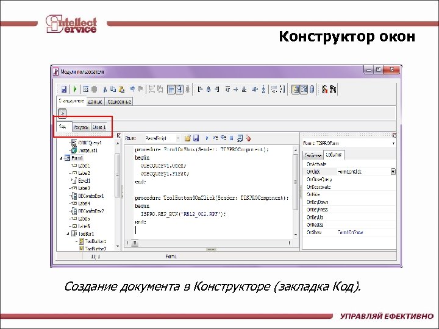Click the align left edges icon

coord(200,89)
